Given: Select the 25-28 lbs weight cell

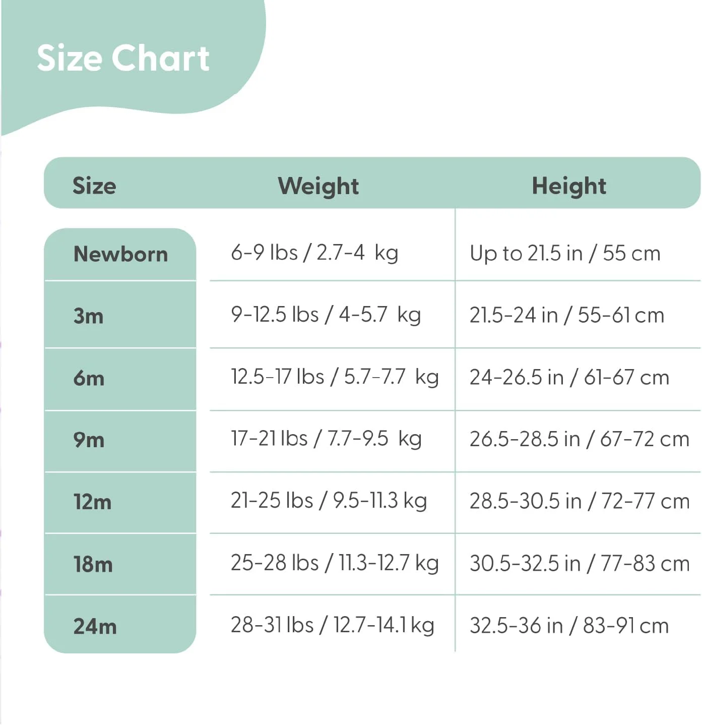Looking at the screenshot, I should tap(335, 563).
